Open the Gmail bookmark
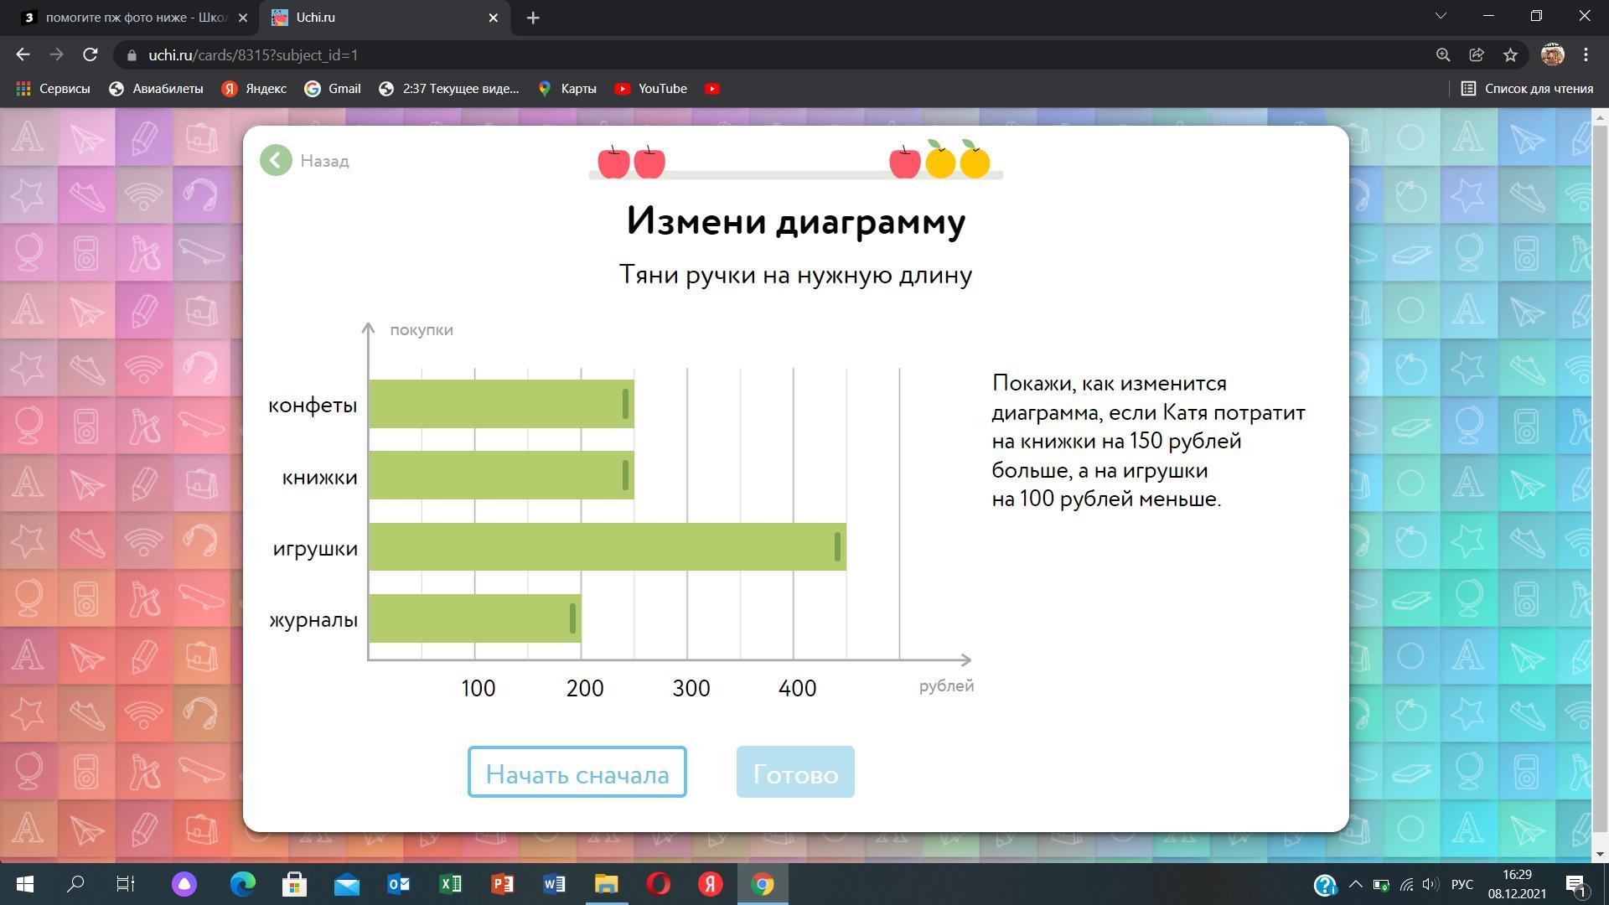 pyautogui.click(x=333, y=89)
